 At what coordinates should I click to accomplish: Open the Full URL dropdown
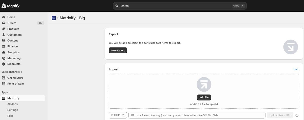tap(118, 115)
